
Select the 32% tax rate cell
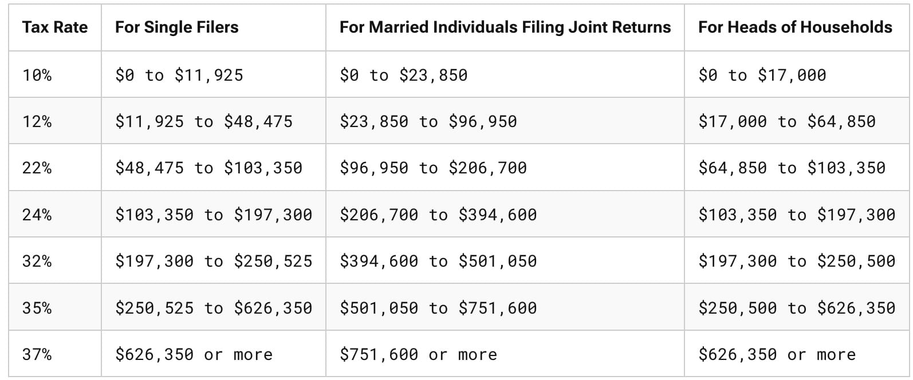tap(37, 261)
